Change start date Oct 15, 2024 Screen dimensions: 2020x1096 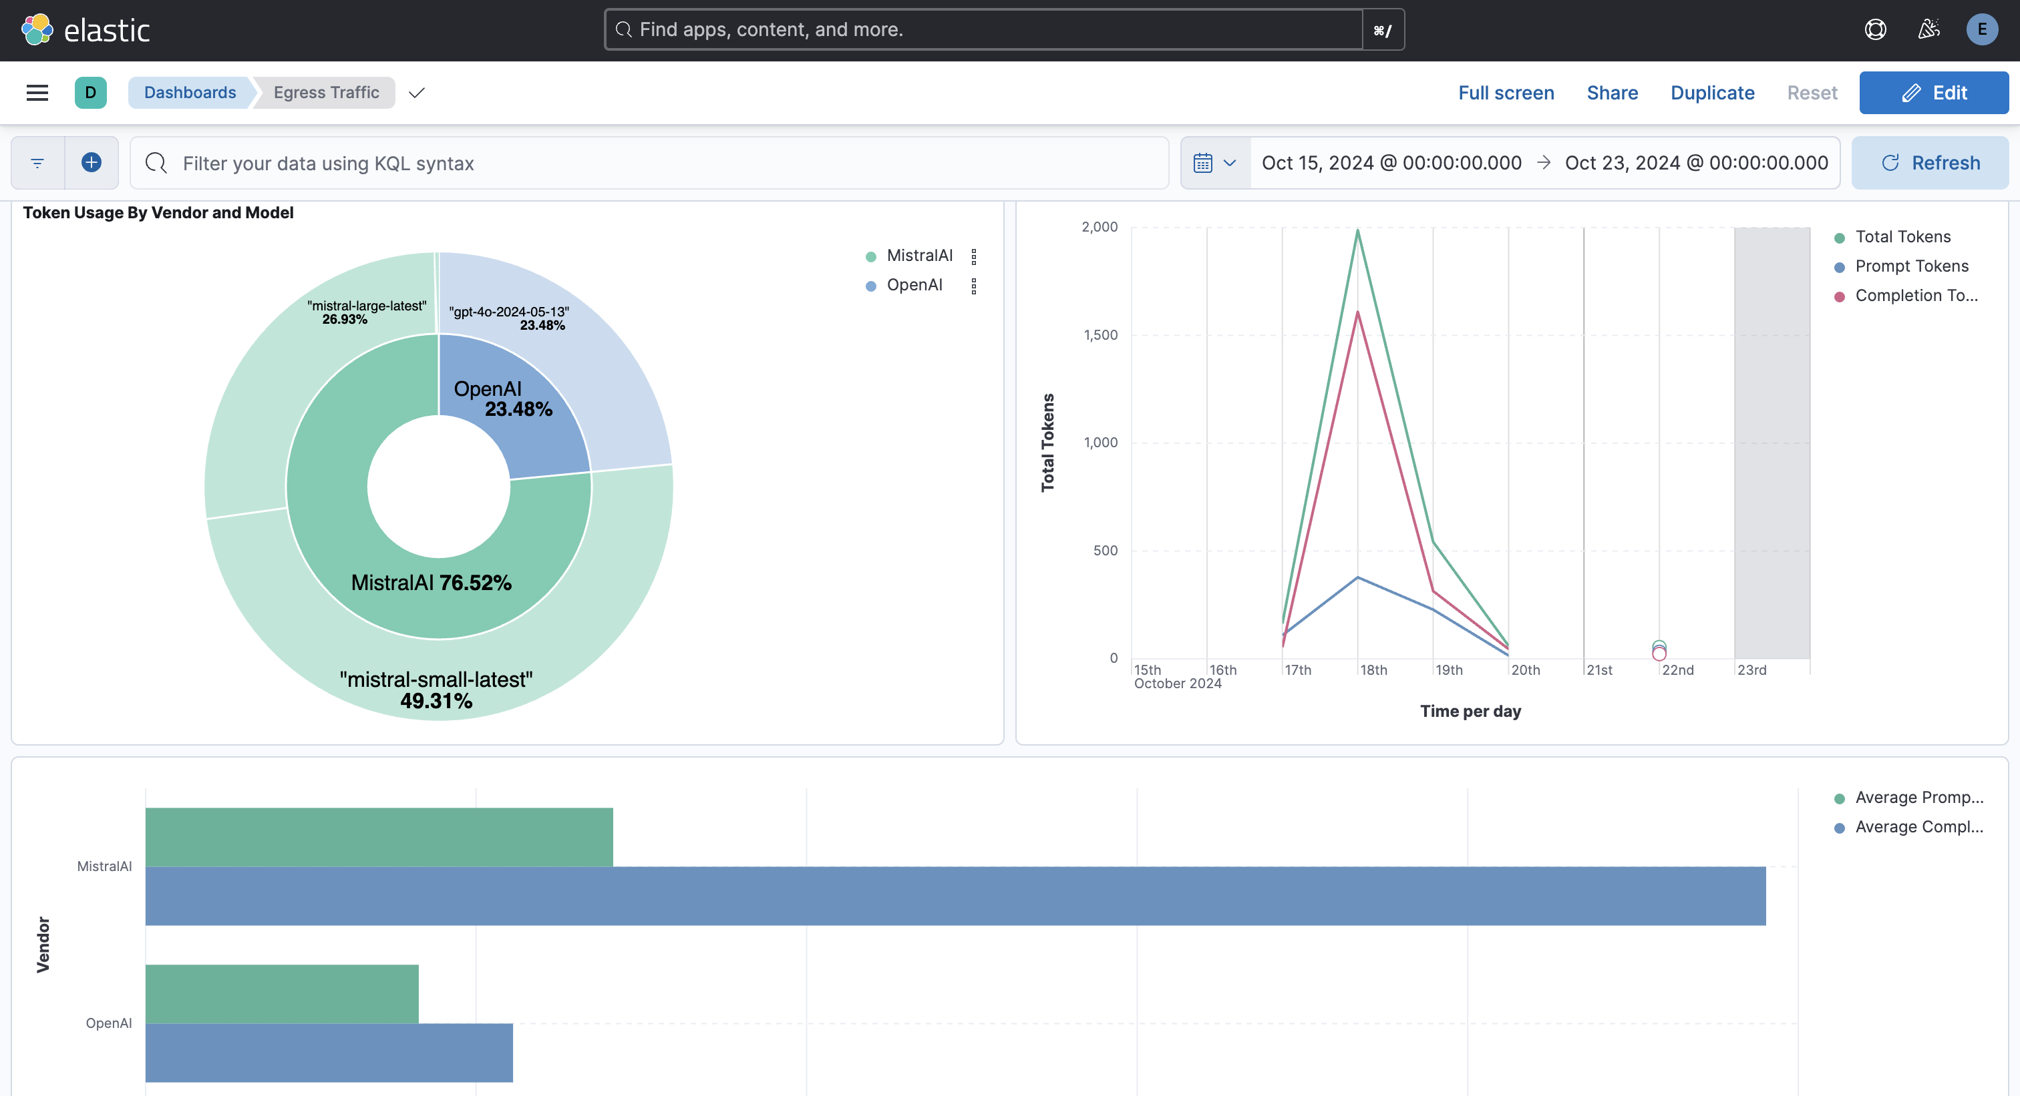[1391, 163]
